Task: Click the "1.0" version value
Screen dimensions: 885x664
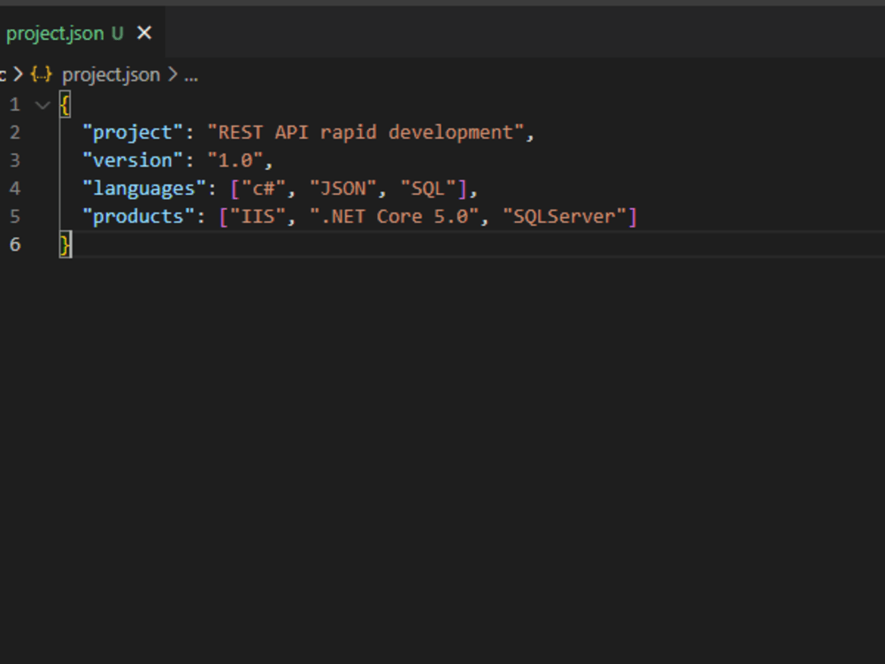Action: tap(235, 160)
